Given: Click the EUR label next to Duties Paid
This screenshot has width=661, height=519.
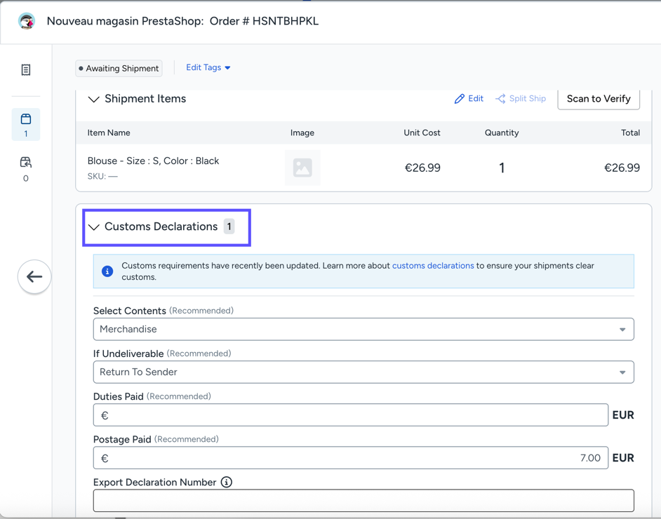Looking at the screenshot, I should (x=623, y=415).
